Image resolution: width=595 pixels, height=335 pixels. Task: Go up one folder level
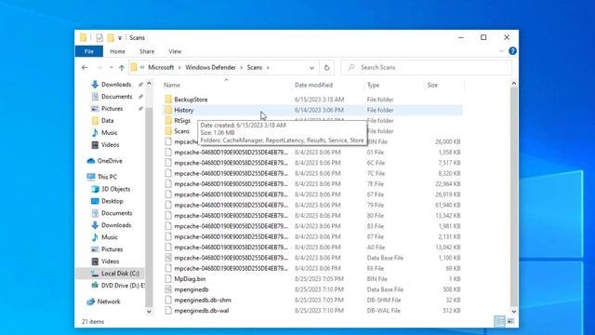122,68
